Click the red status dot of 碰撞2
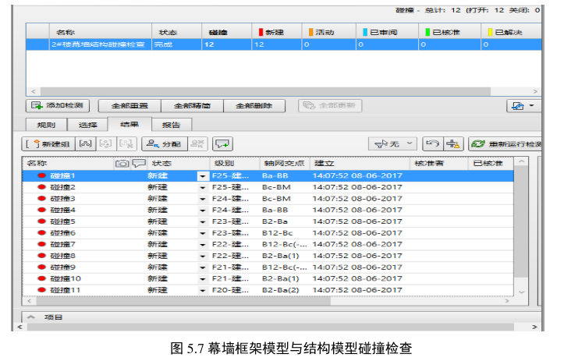 click(x=41, y=187)
